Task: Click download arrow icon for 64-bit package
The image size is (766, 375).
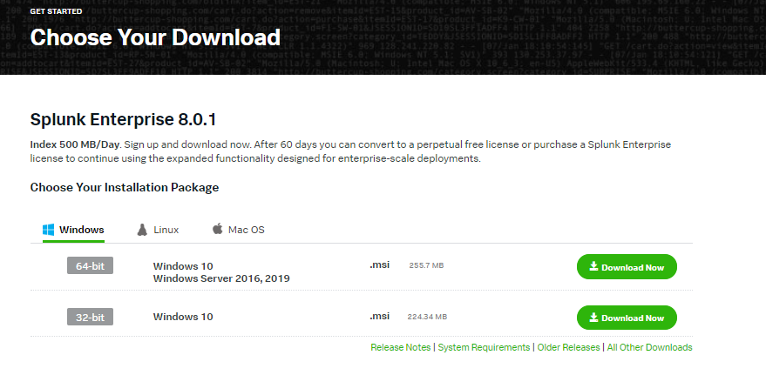Action: [x=593, y=267]
